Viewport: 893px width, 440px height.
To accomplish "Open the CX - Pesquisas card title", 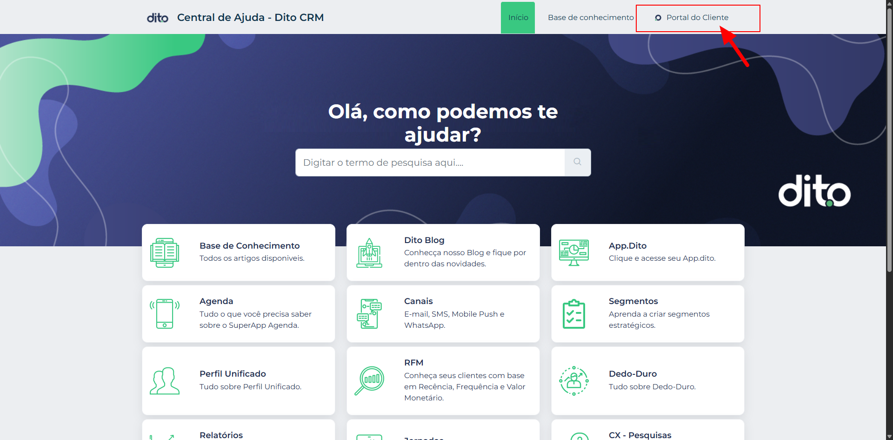I will [x=640, y=435].
